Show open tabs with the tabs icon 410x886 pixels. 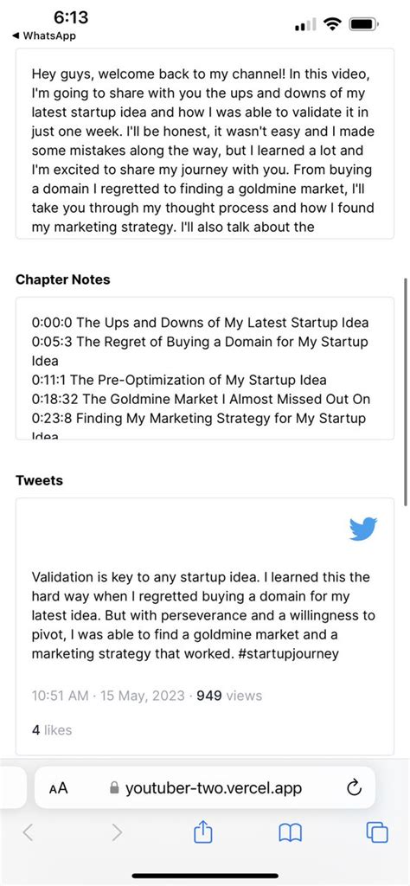(x=377, y=832)
